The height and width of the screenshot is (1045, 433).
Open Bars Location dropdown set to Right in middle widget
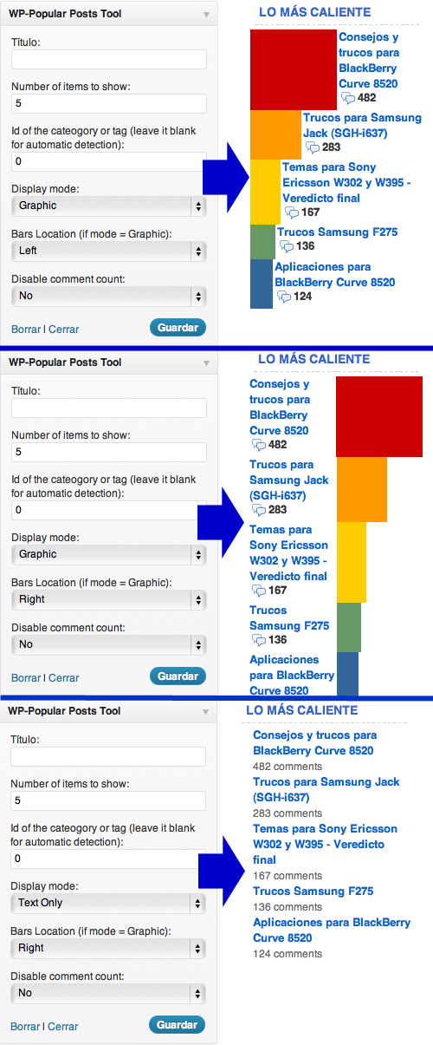pos(109,599)
